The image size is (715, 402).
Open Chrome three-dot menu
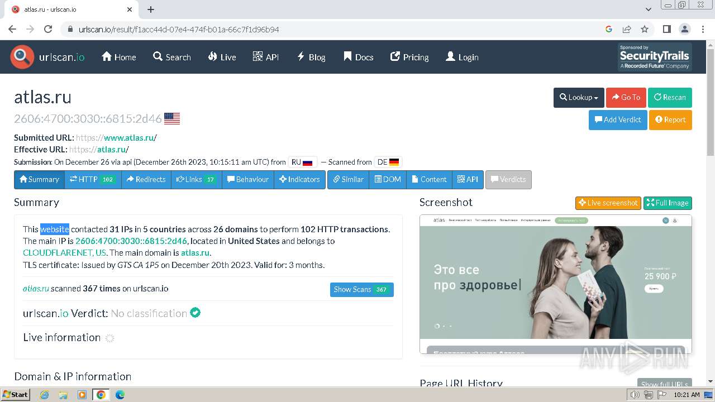click(x=702, y=29)
